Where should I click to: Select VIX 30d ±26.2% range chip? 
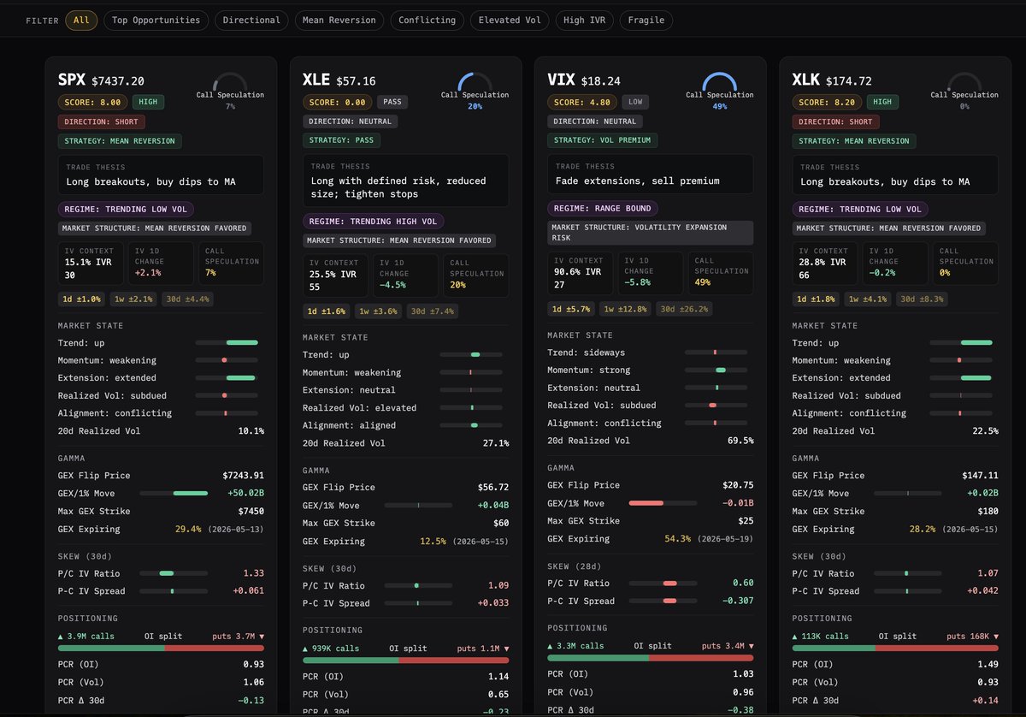686,309
